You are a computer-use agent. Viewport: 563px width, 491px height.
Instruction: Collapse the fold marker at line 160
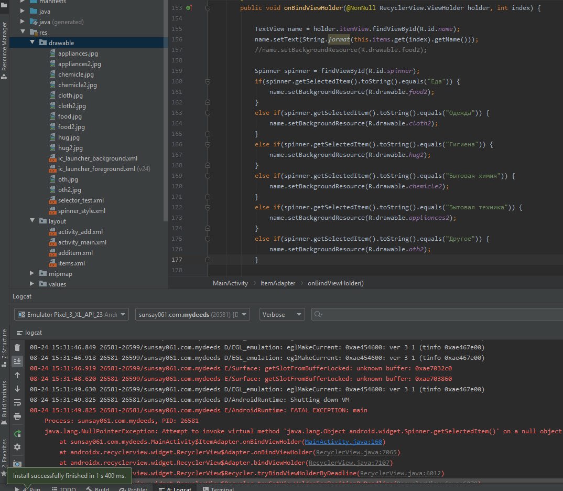[208, 81]
